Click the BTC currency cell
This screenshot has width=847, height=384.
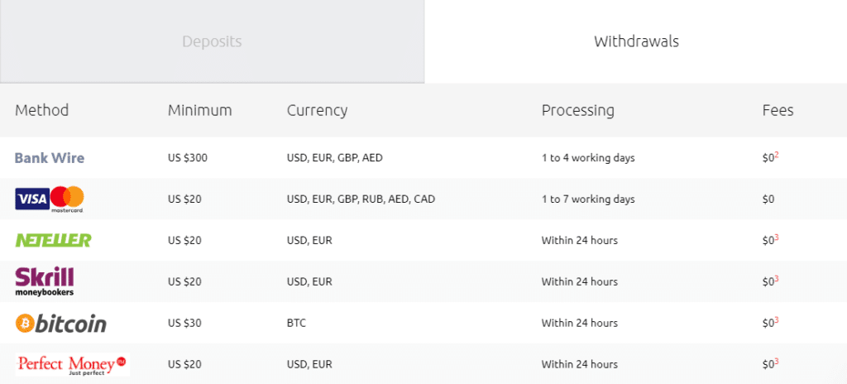(x=296, y=324)
